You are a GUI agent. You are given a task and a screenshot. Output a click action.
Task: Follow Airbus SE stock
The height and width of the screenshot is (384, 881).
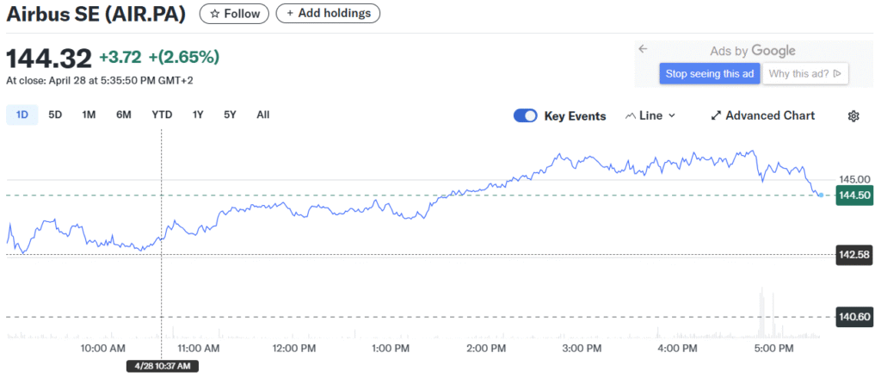click(234, 14)
